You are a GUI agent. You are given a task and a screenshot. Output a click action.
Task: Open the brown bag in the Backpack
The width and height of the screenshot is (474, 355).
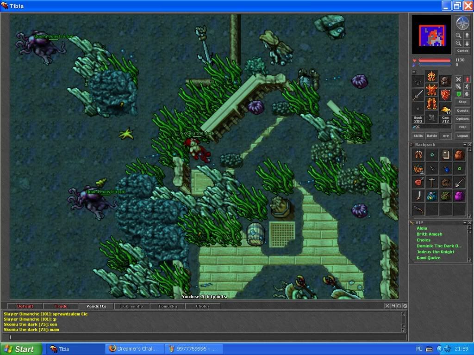(x=459, y=155)
